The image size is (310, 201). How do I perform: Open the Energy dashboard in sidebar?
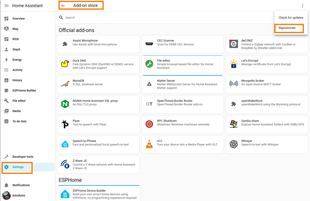(17, 60)
